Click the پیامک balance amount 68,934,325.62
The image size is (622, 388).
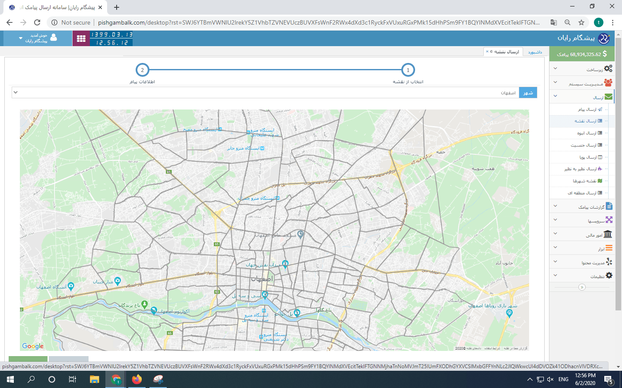585,54
